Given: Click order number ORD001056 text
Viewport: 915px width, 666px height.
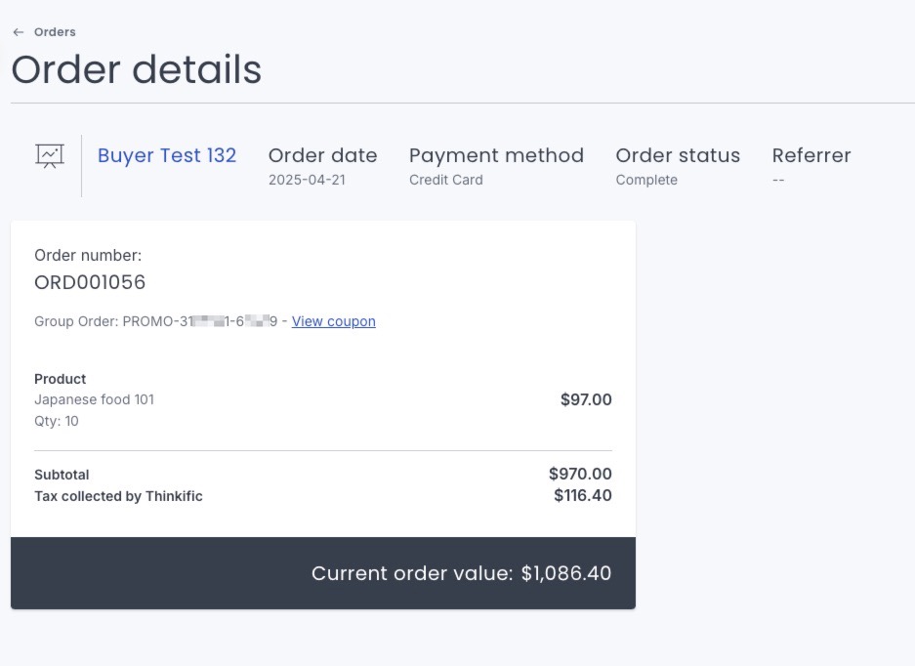Looking at the screenshot, I should (x=90, y=282).
